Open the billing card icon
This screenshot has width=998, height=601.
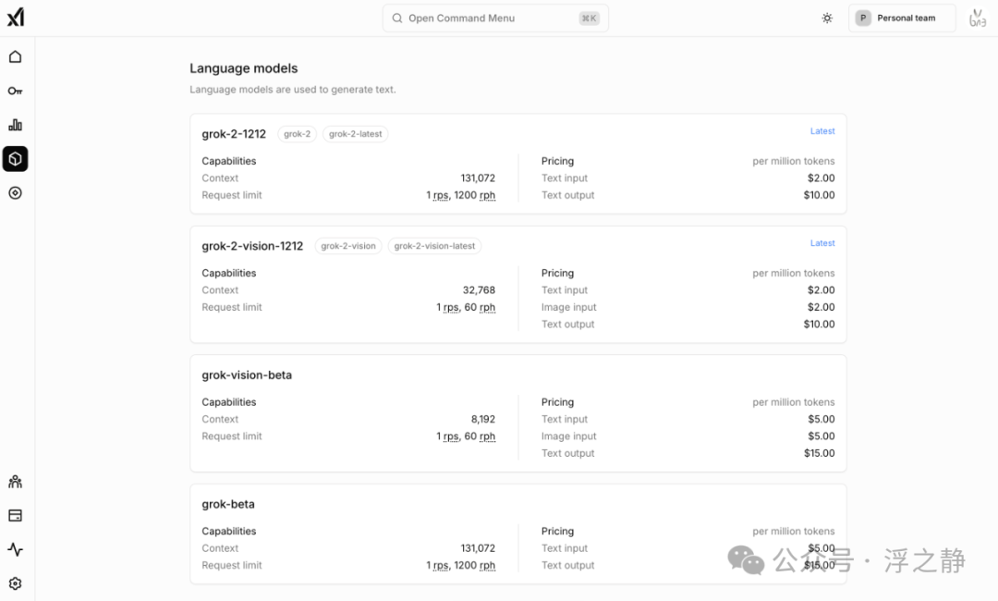16,516
